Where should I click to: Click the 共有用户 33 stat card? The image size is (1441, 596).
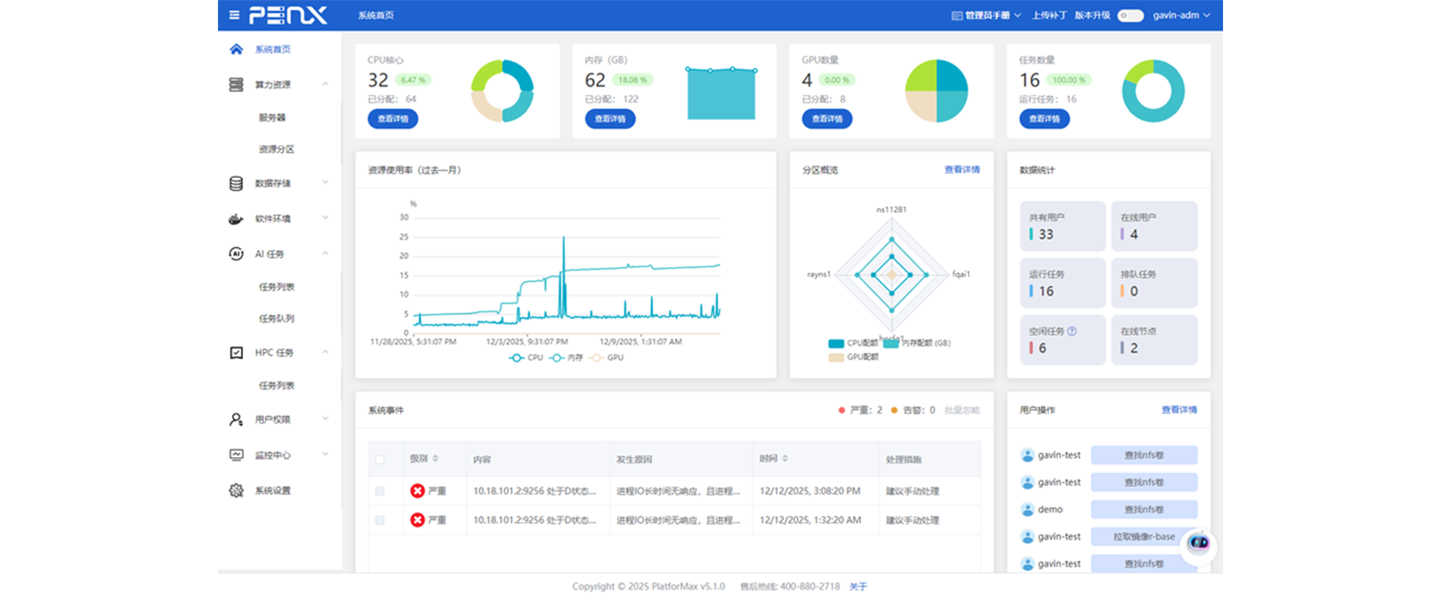click(1062, 226)
